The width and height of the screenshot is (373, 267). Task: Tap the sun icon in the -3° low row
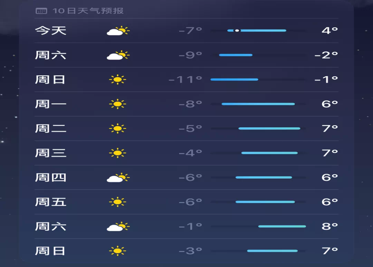117,251
